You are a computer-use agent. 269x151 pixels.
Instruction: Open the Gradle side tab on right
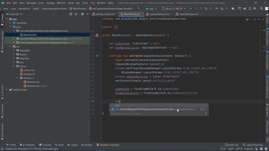tap(267, 19)
